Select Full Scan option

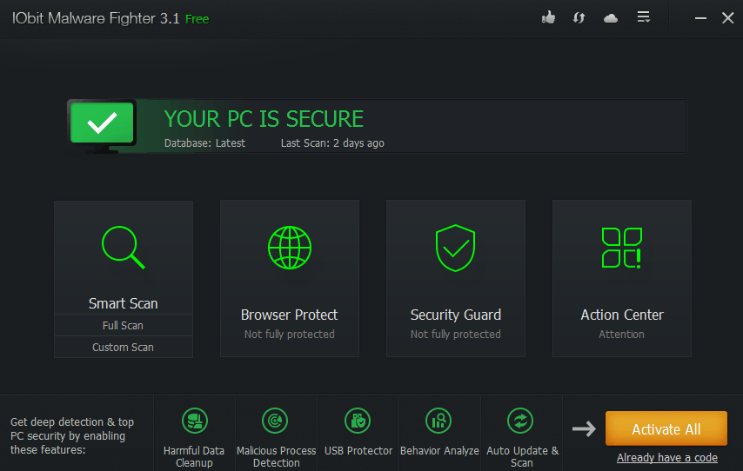click(x=124, y=325)
